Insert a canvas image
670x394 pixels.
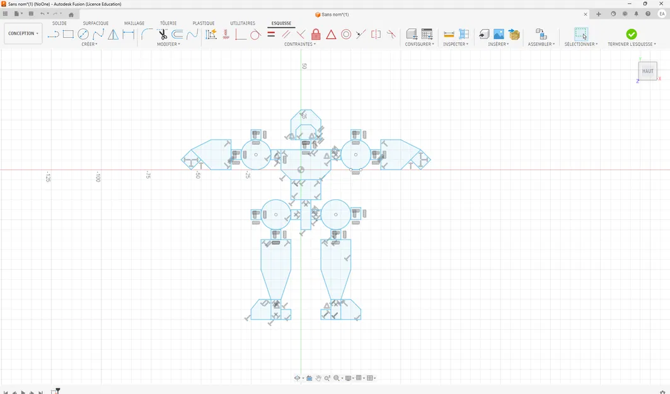pyautogui.click(x=499, y=34)
